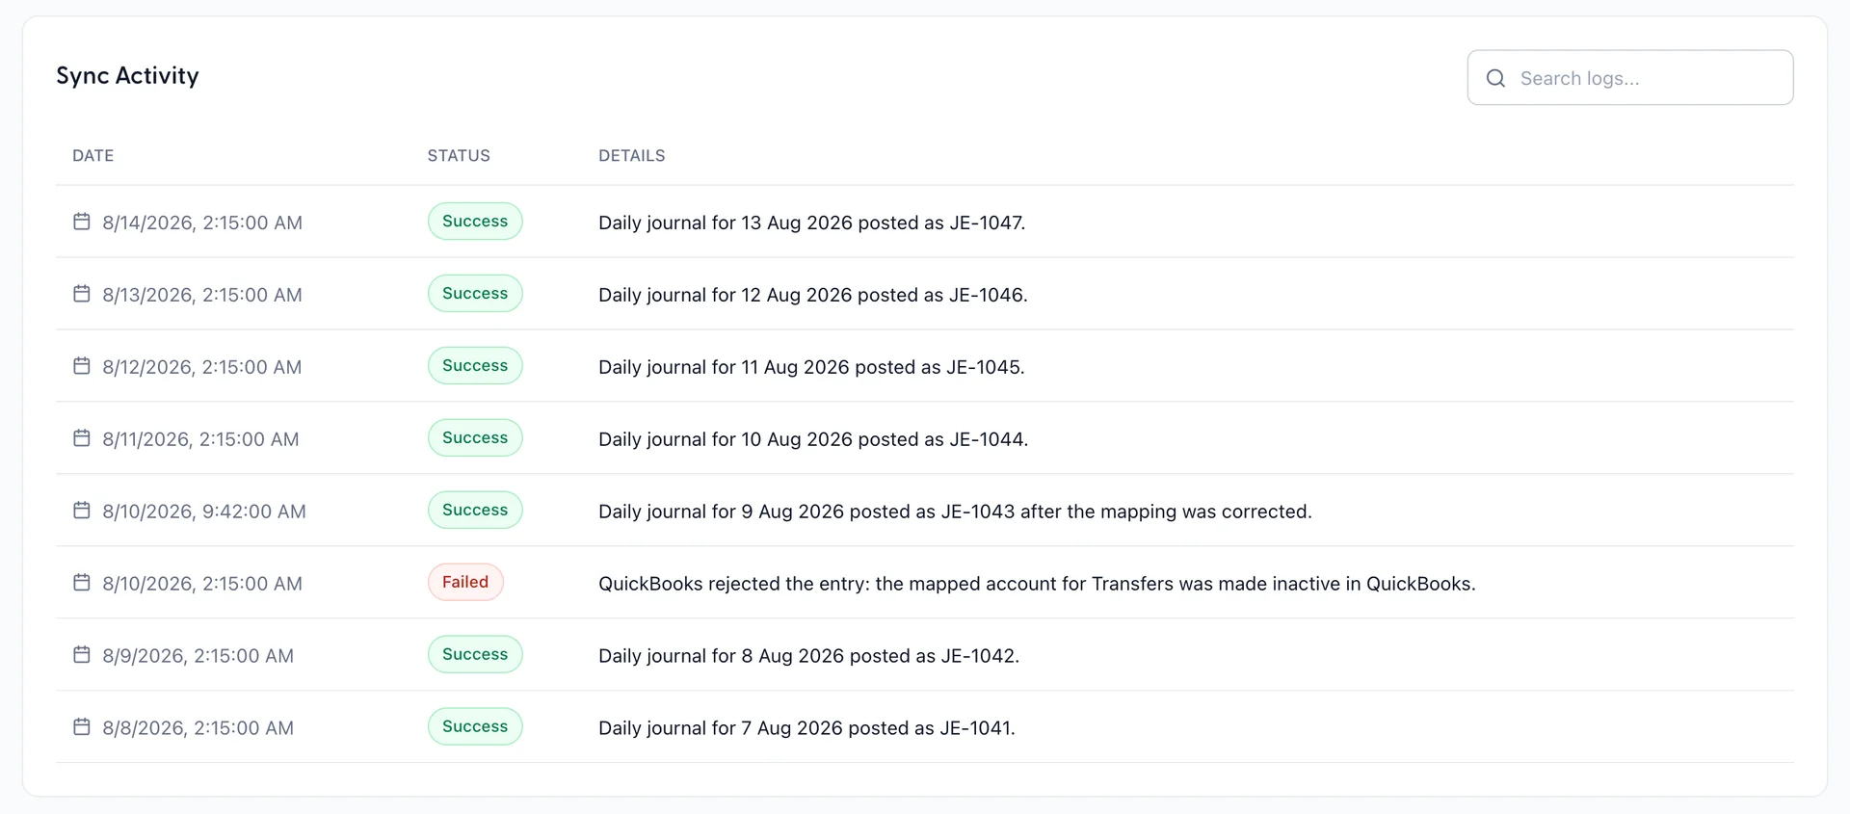1850x814 pixels.
Task: Click calendar icon for 8/12/2026 entry
Action: [x=82, y=366]
